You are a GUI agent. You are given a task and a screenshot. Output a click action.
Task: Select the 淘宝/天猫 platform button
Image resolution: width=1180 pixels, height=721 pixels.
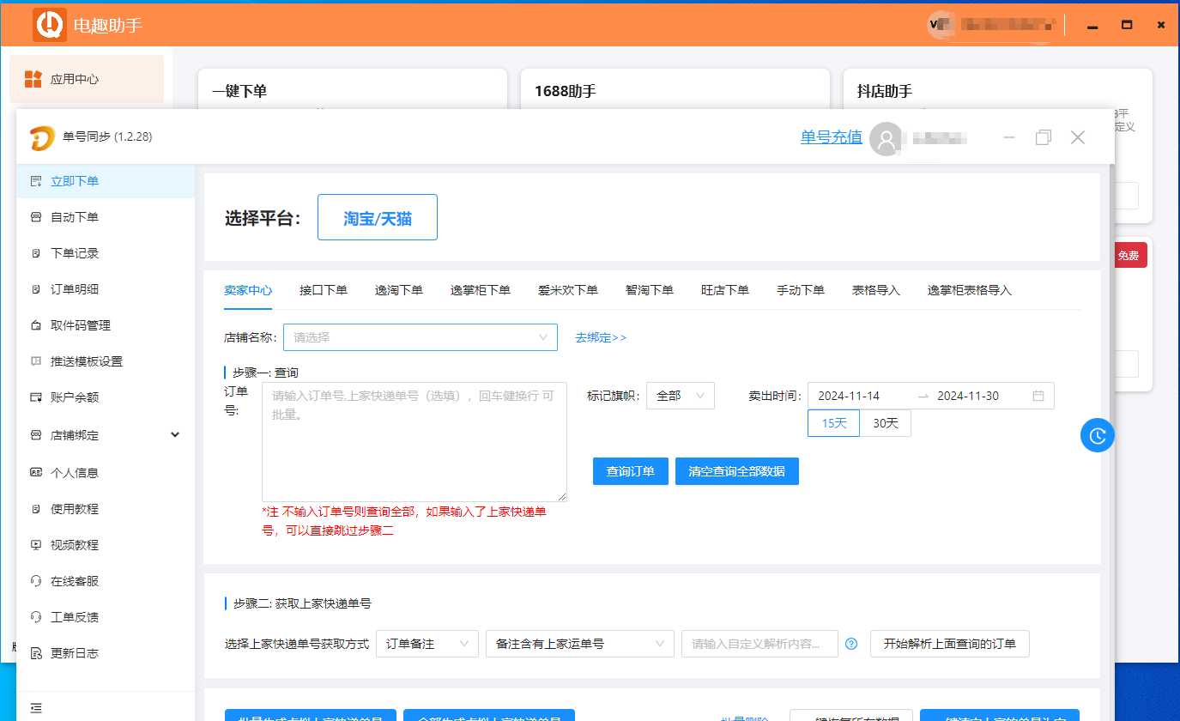378,217
